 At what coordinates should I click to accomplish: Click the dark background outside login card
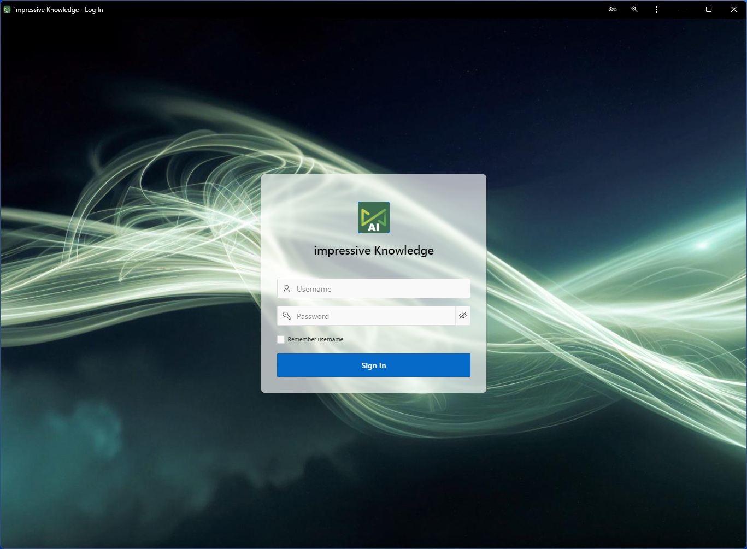[x=137, y=464]
